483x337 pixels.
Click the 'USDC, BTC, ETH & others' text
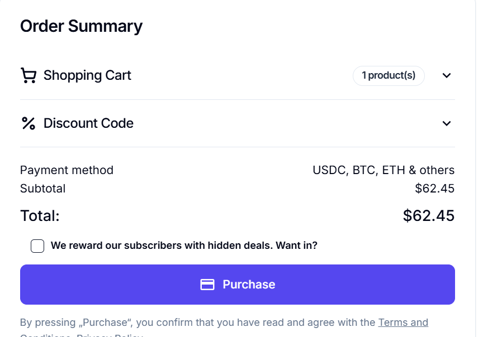(383, 170)
